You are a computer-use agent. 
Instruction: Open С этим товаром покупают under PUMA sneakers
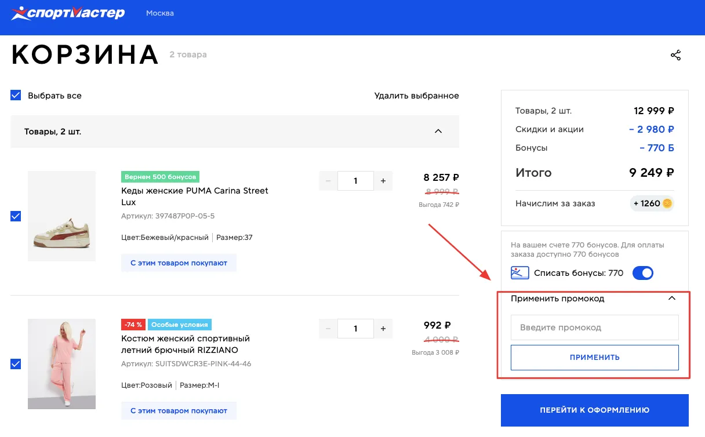[179, 263]
